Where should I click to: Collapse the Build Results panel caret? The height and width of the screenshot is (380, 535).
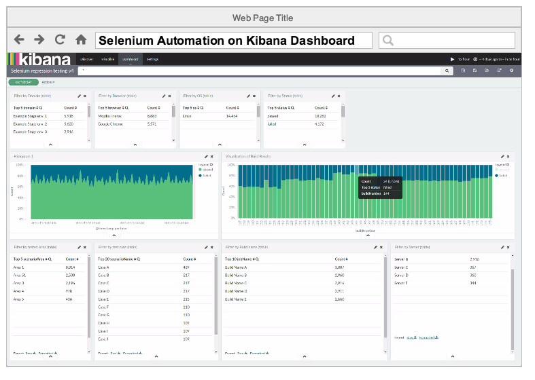[x=368, y=235]
